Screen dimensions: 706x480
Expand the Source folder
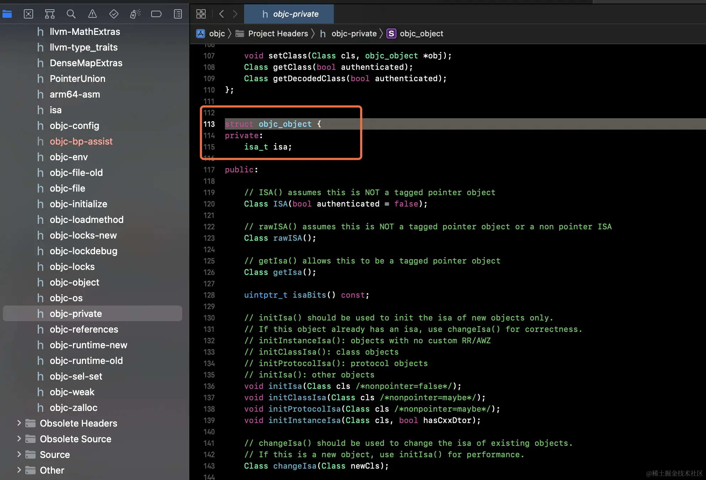pos(19,454)
